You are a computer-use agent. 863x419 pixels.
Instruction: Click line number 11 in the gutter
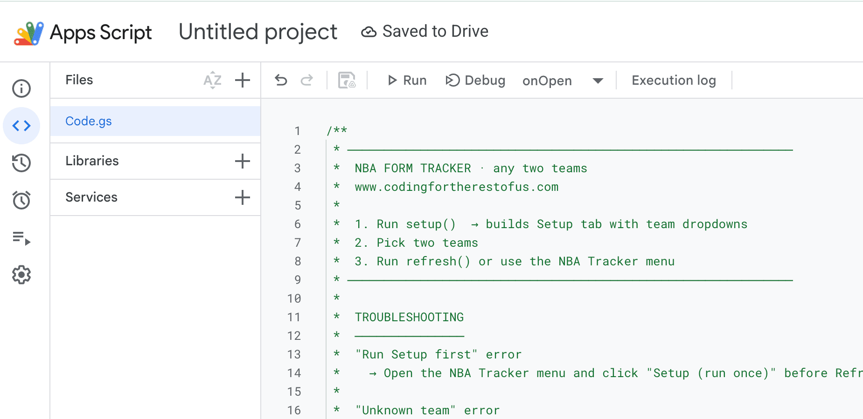tap(294, 318)
